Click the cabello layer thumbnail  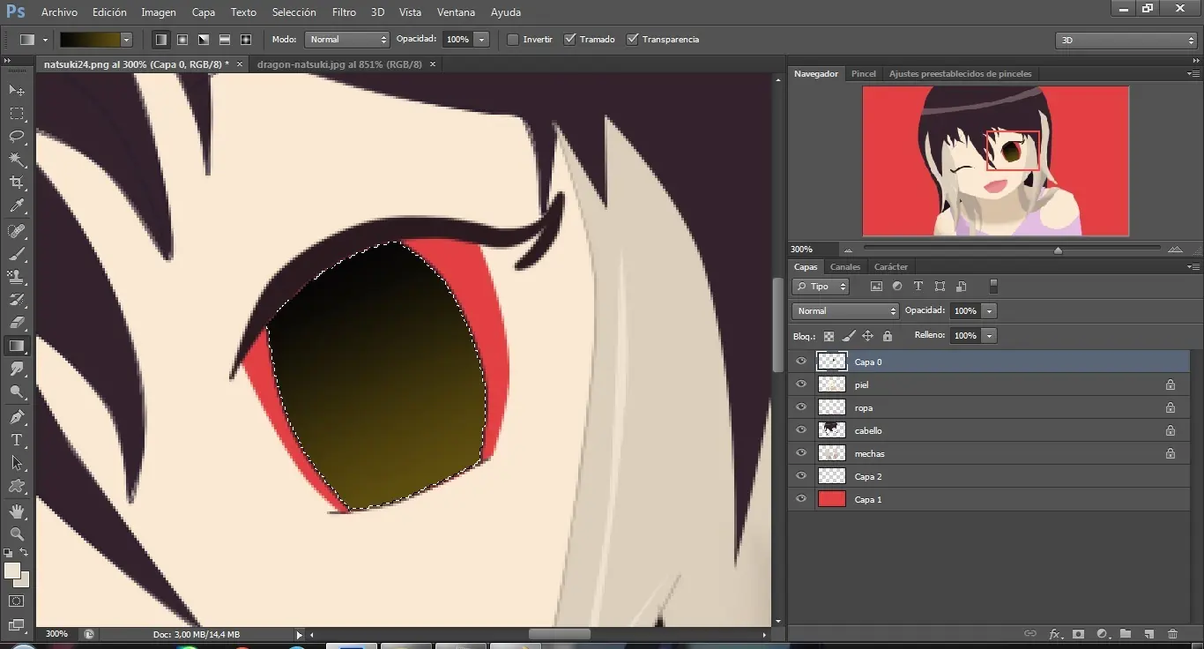click(832, 430)
